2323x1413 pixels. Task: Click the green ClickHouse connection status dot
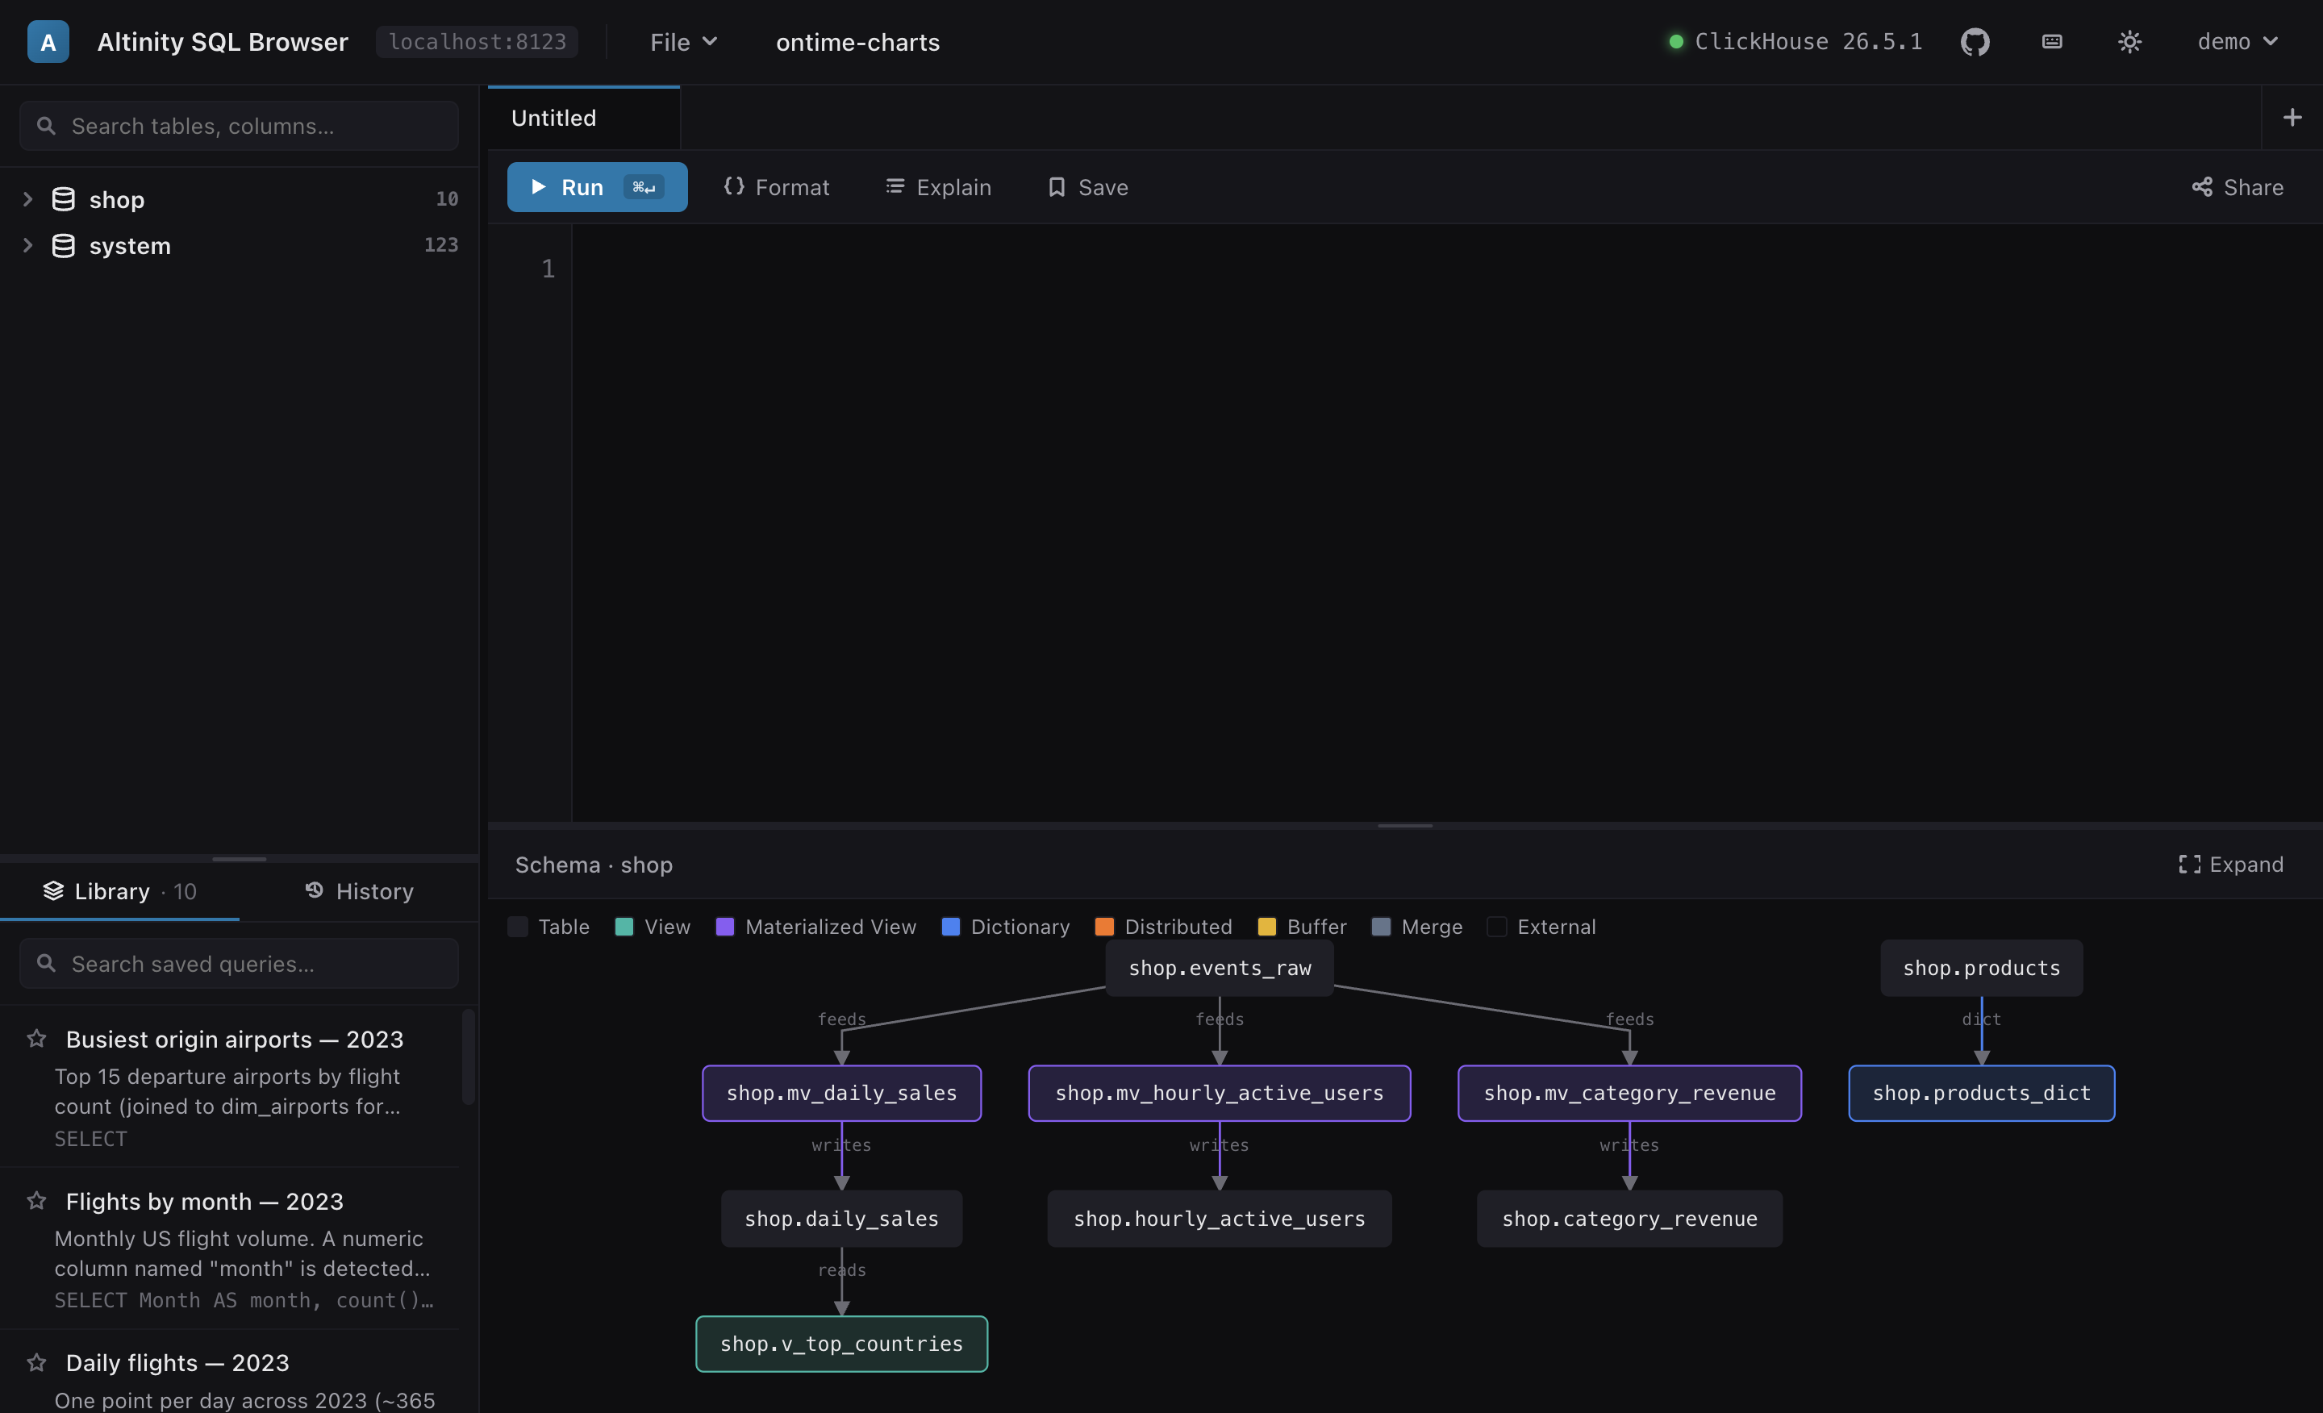(x=1675, y=41)
